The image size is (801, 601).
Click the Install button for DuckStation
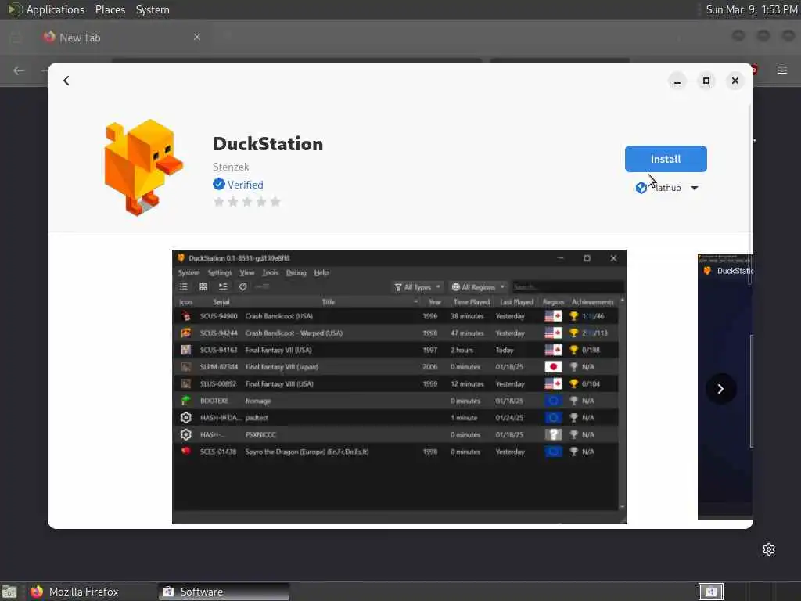[666, 159]
